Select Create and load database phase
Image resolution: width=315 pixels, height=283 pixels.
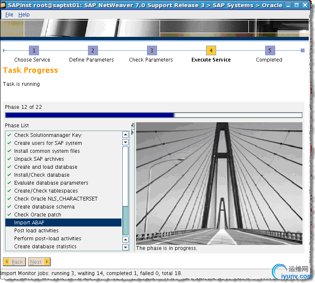(x=64, y=167)
